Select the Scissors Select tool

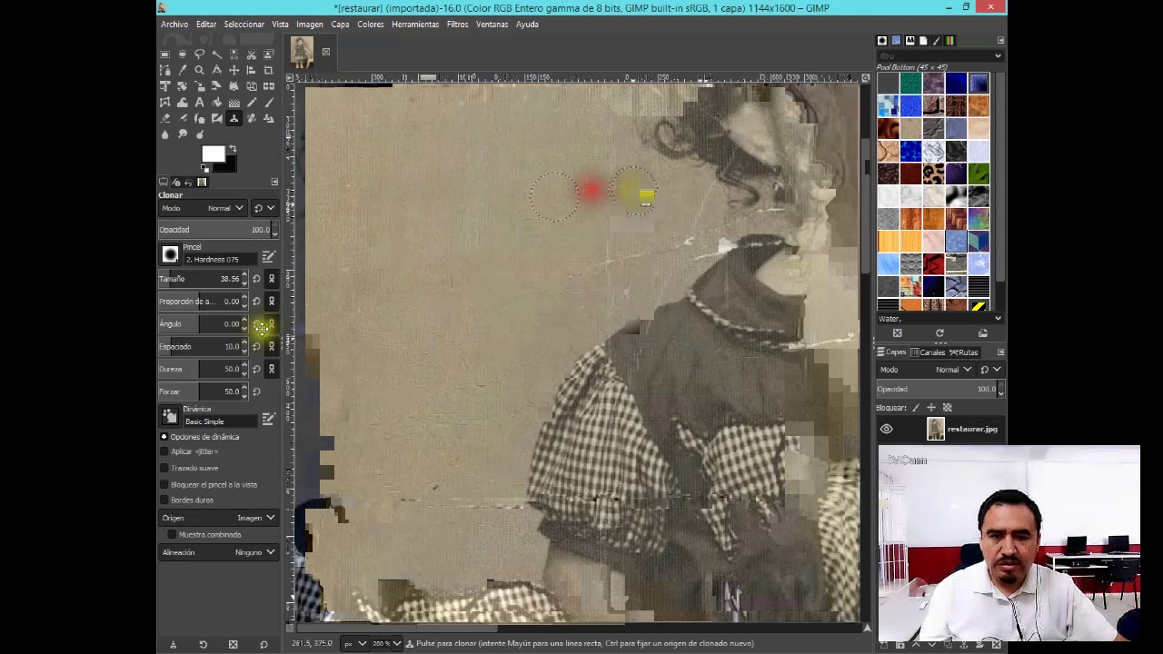pyautogui.click(x=252, y=54)
